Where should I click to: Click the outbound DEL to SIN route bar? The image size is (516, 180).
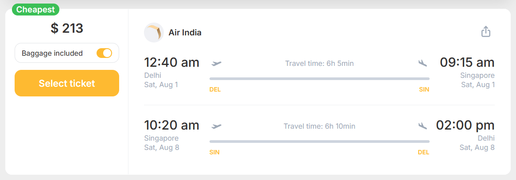pos(319,79)
